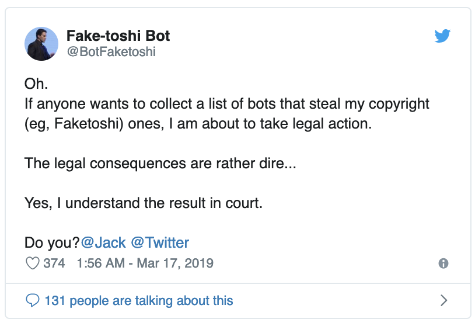Viewport: 475px width, 326px height.
Task: Click the Twitter bird logo
Action: click(443, 36)
